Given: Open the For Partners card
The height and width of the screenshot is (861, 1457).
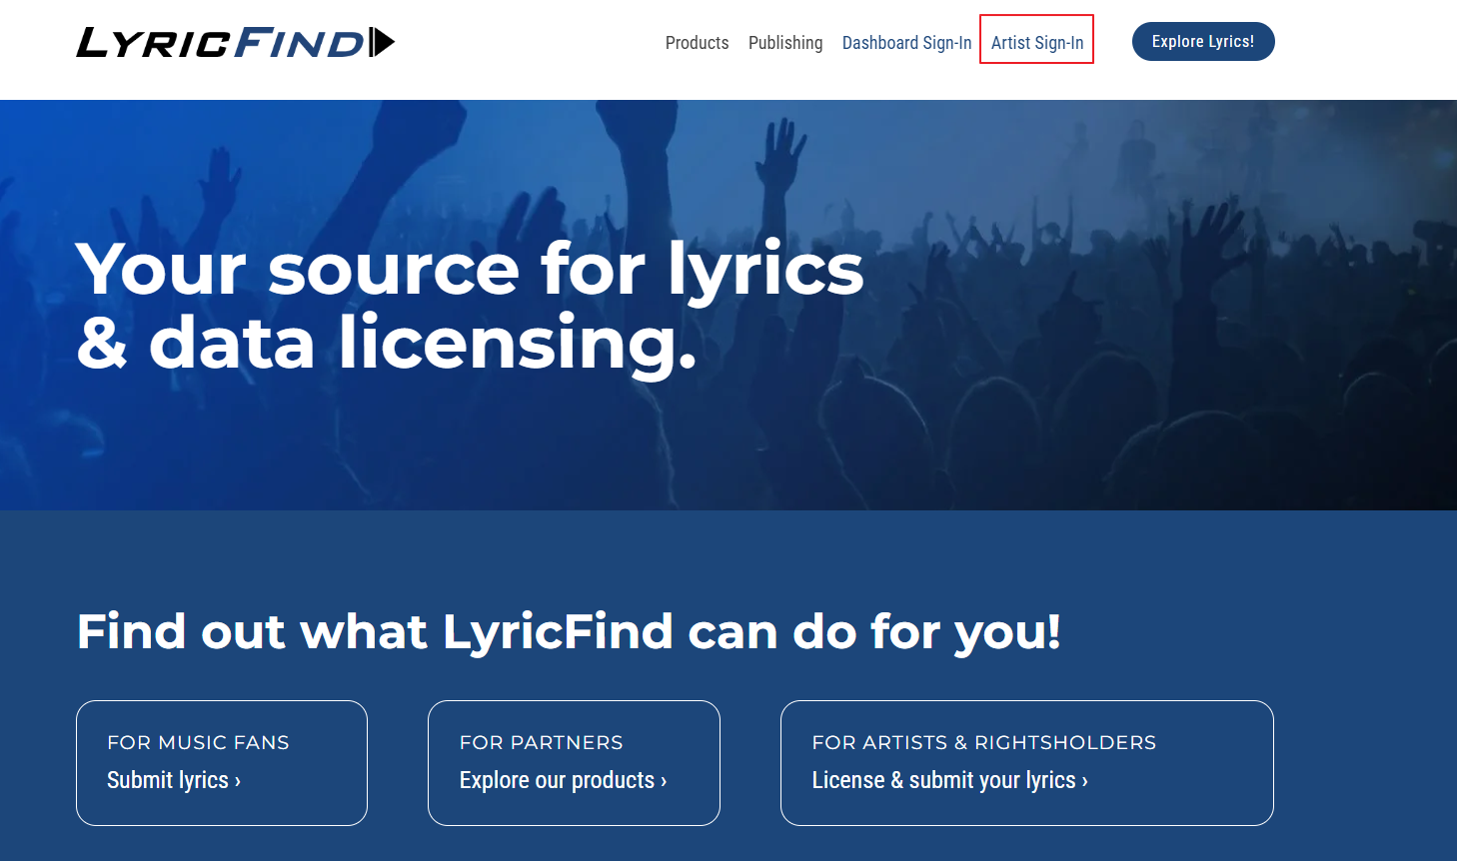Looking at the screenshot, I should [x=574, y=763].
